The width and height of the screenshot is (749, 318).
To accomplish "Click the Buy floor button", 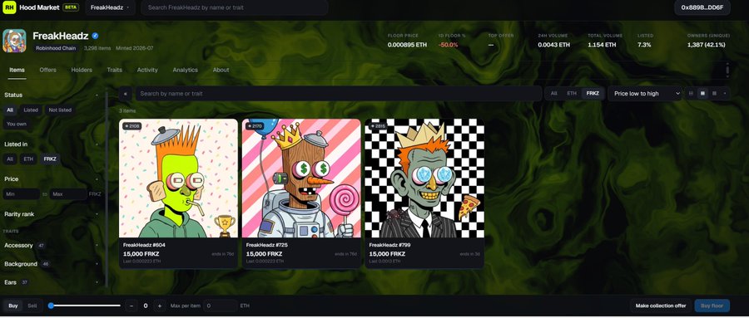I will (x=712, y=306).
